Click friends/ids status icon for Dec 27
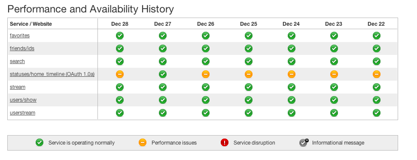 (x=163, y=48)
